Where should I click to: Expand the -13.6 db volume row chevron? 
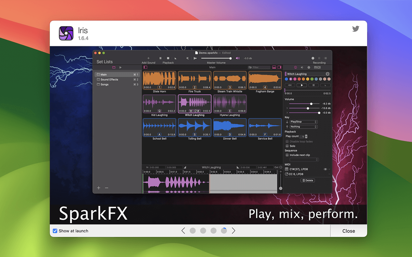[x=287, y=108]
